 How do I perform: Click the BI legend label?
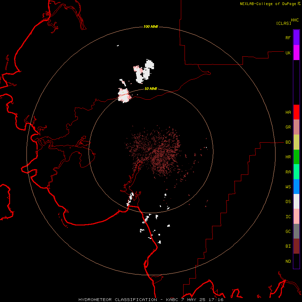click(288, 246)
